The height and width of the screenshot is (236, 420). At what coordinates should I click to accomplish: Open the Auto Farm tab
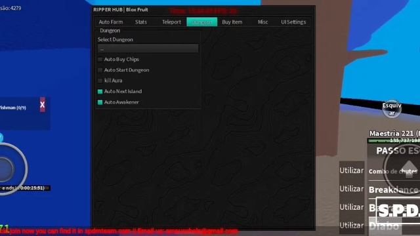coord(111,22)
